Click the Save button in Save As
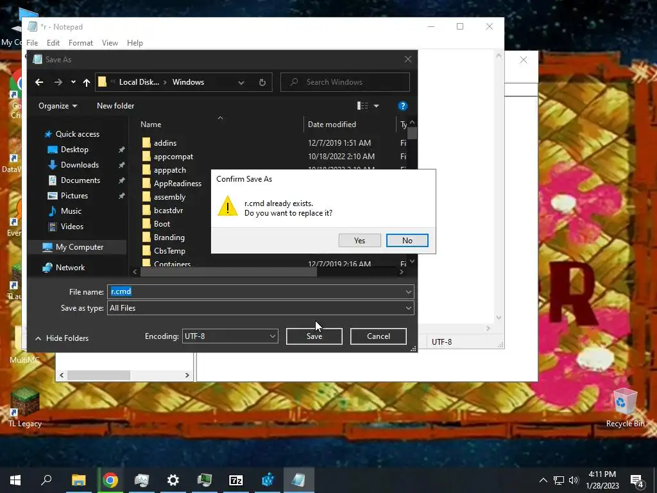 point(314,336)
